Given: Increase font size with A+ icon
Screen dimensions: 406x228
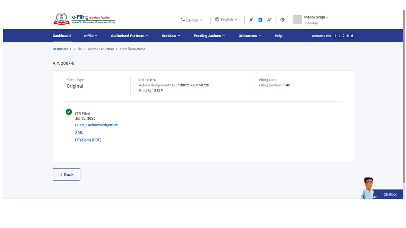Looking at the screenshot, I should [269, 20].
